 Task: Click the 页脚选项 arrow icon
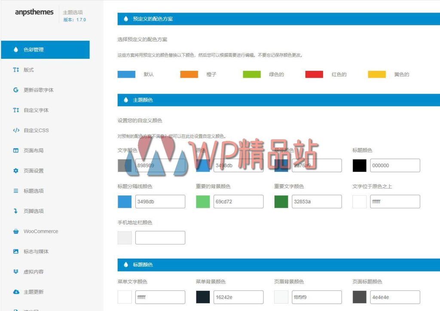tap(15, 211)
